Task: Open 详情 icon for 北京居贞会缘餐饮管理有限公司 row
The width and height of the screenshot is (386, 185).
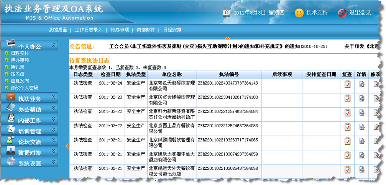Action: tap(362, 99)
